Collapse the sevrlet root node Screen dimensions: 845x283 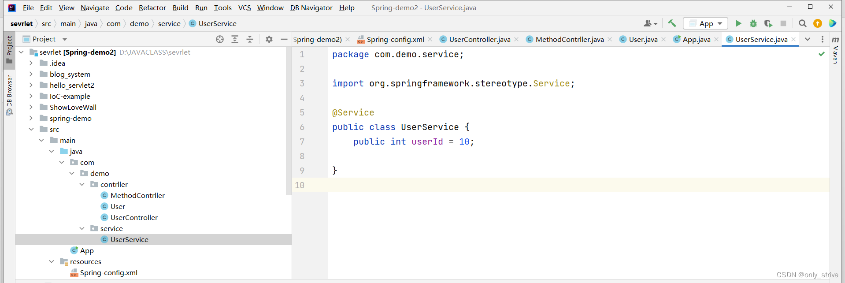coord(21,52)
